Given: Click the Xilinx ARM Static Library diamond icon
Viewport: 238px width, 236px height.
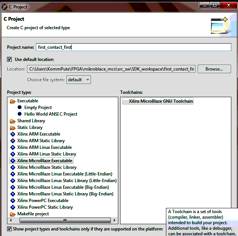Looking at the screenshot, I should click(x=13, y=141).
